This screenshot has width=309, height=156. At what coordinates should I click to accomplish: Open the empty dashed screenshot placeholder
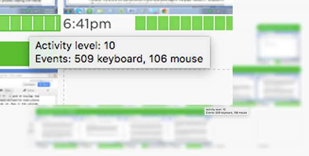point(148,87)
